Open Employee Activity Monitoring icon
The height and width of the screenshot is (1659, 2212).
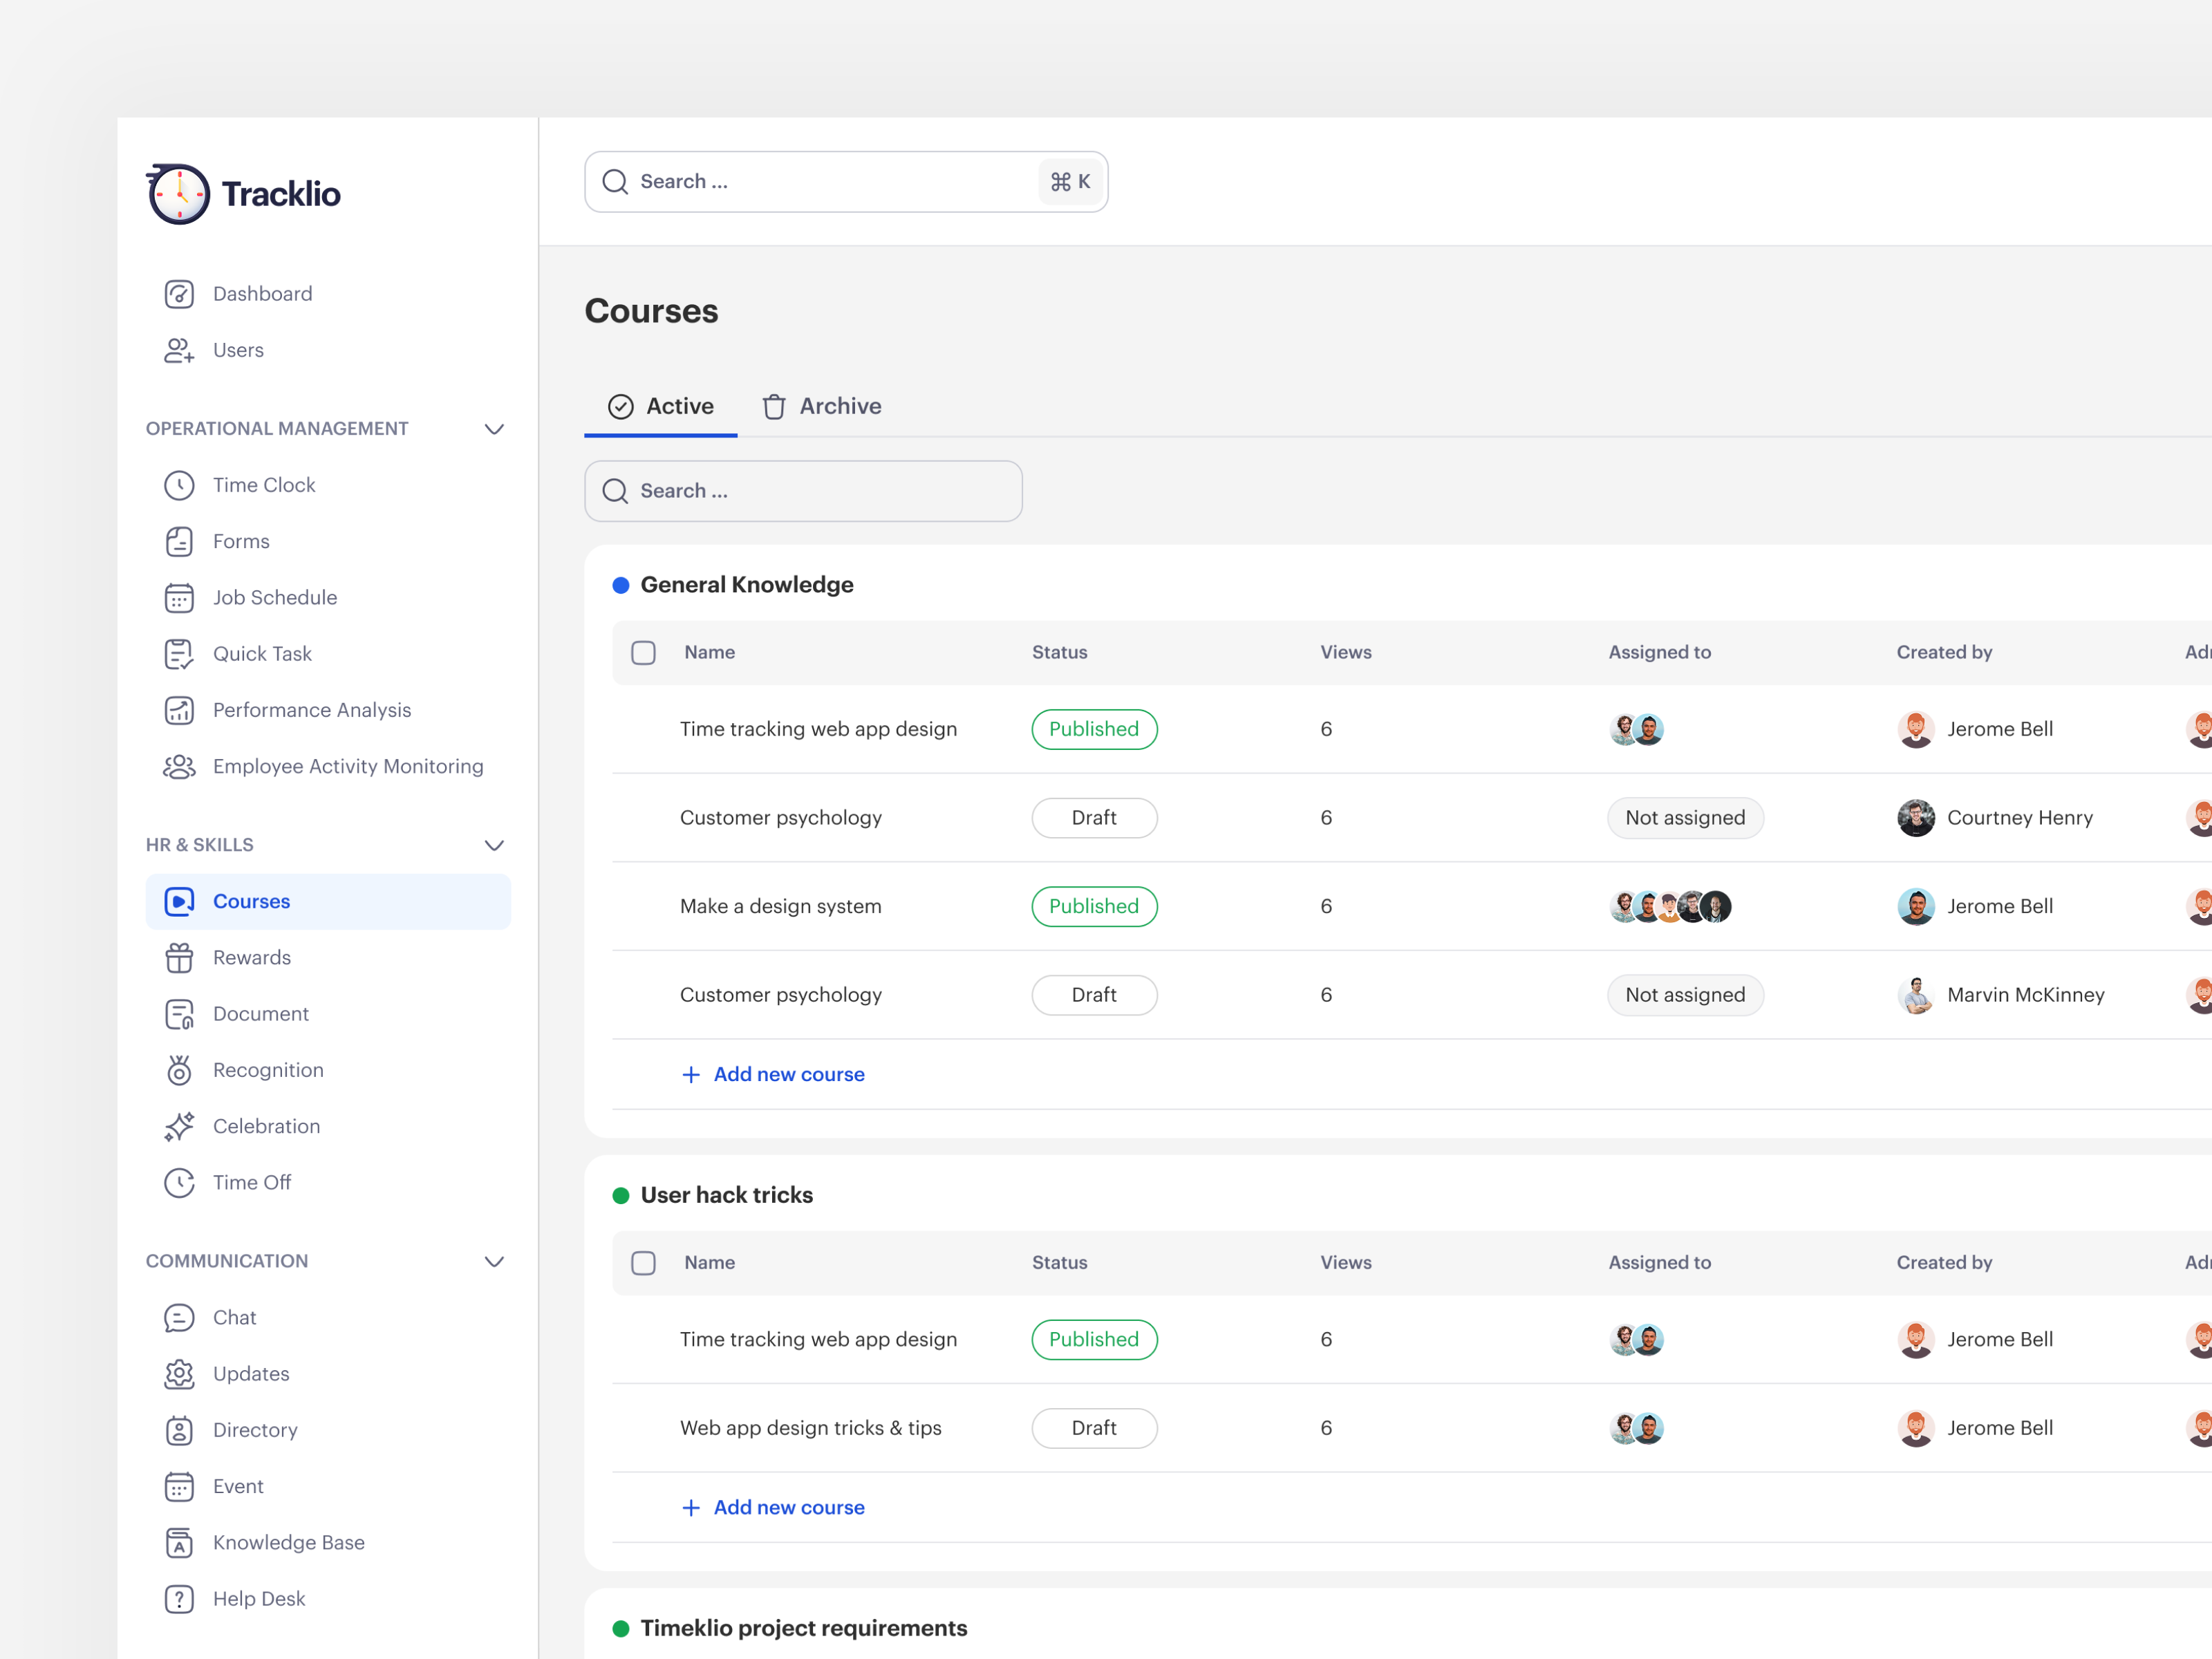coord(179,766)
